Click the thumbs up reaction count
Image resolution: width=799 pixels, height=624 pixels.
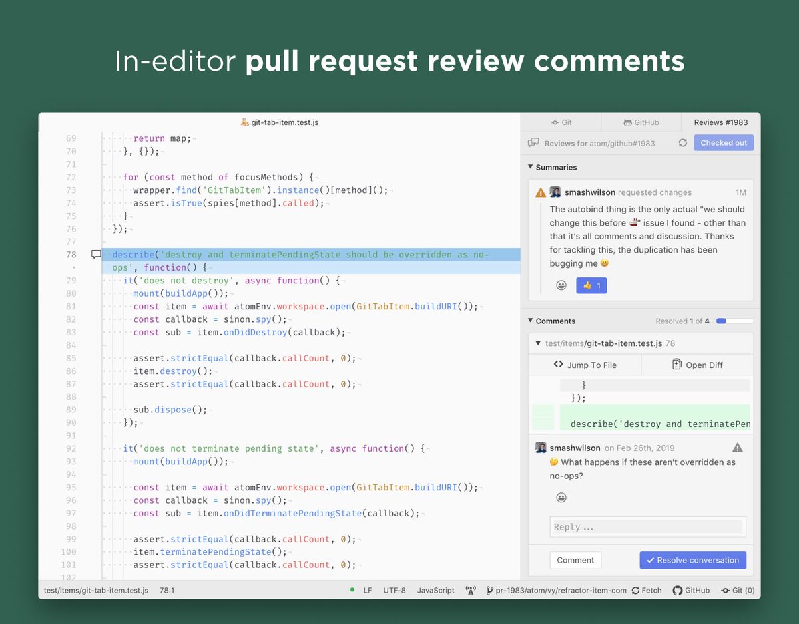click(591, 285)
